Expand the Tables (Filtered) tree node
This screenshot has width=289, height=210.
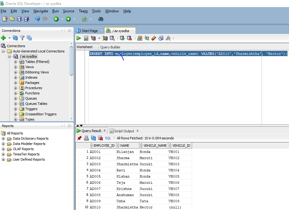tap(16, 62)
